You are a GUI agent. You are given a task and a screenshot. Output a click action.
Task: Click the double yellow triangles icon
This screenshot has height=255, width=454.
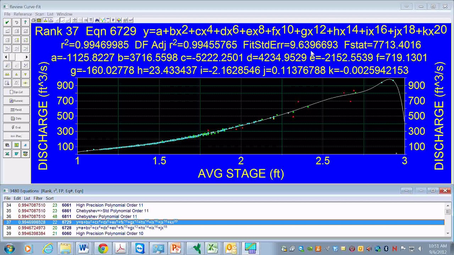(7, 74)
